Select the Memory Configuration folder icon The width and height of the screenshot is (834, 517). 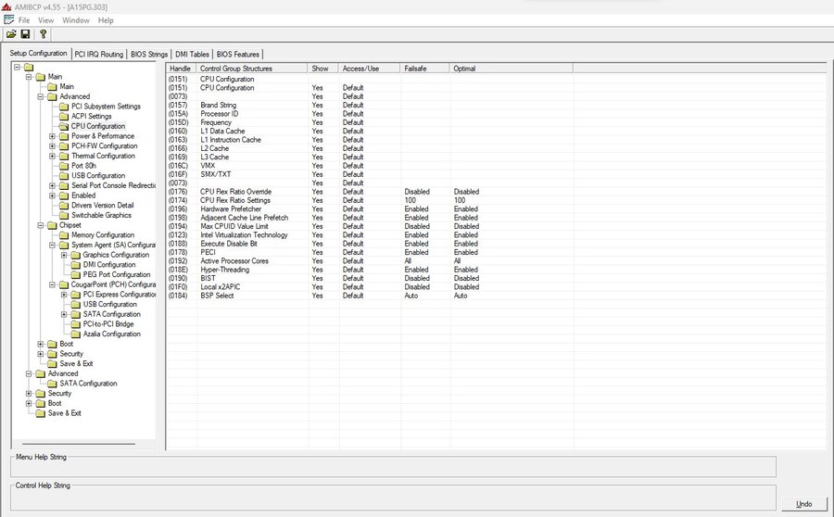tap(64, 234)
